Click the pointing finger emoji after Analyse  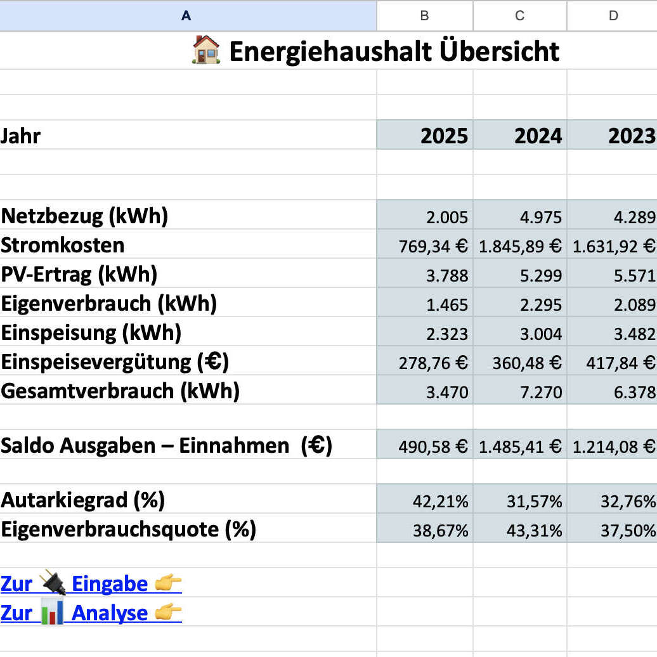click(168, 613)
